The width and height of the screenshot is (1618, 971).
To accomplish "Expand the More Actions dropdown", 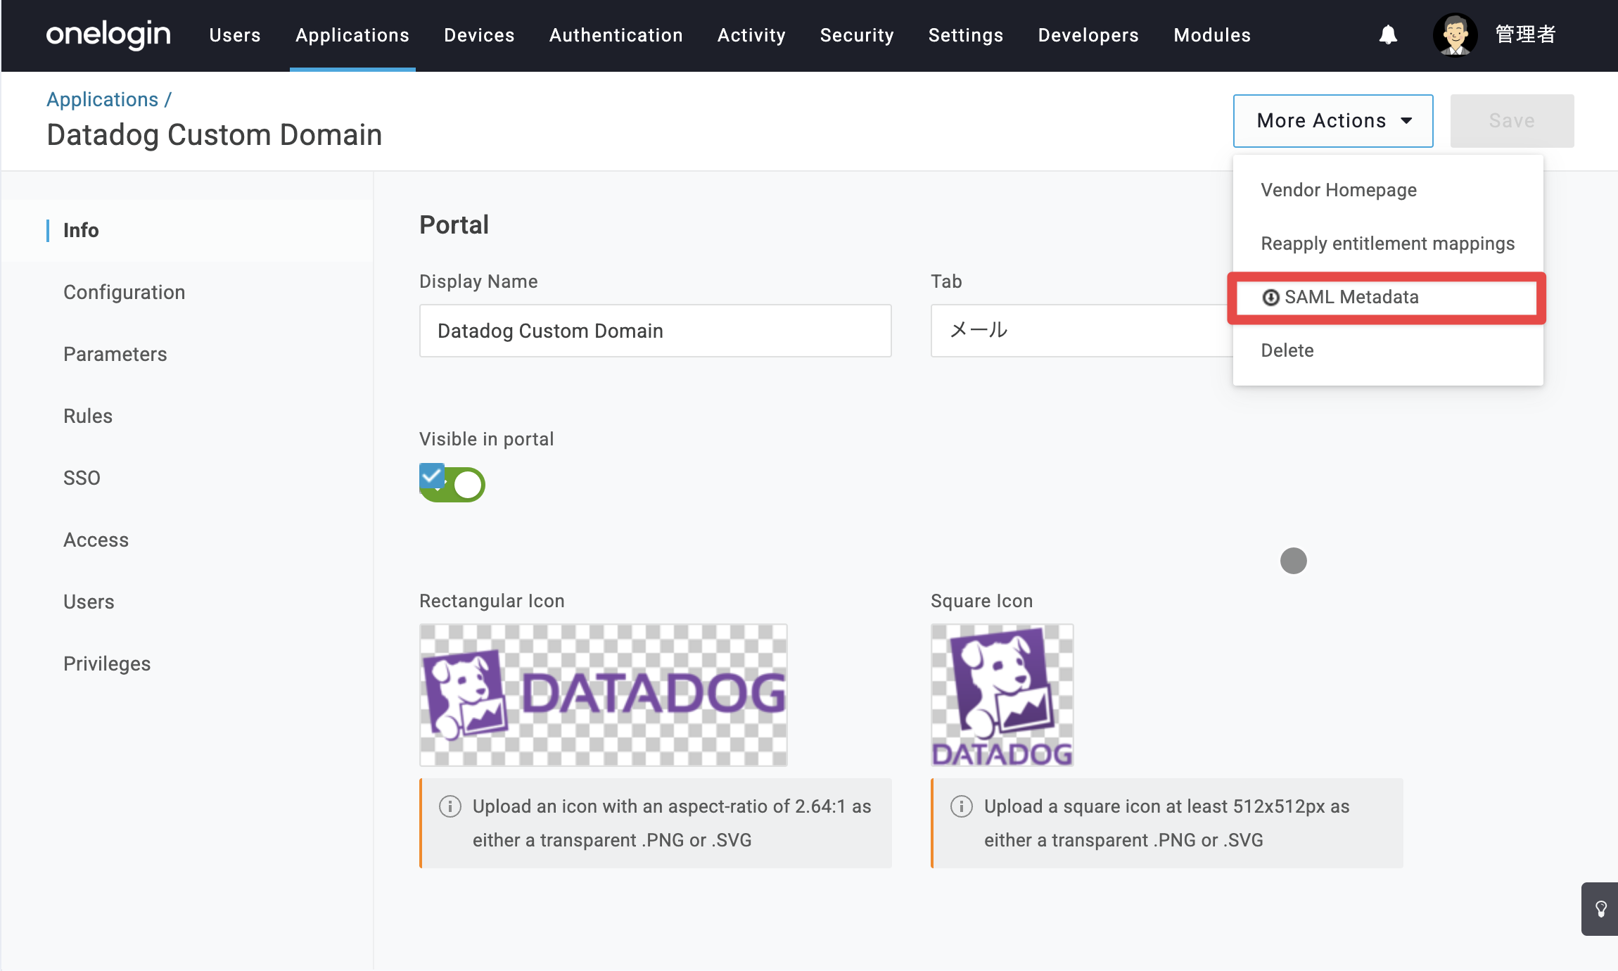I will tap(1333, 121).
